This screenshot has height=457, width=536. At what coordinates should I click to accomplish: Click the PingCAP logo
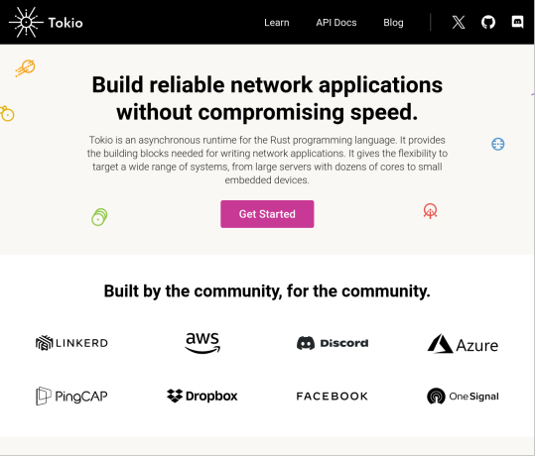(71, 396)
